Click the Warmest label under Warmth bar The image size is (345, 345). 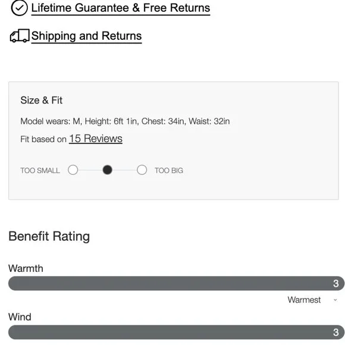point(304,300)
